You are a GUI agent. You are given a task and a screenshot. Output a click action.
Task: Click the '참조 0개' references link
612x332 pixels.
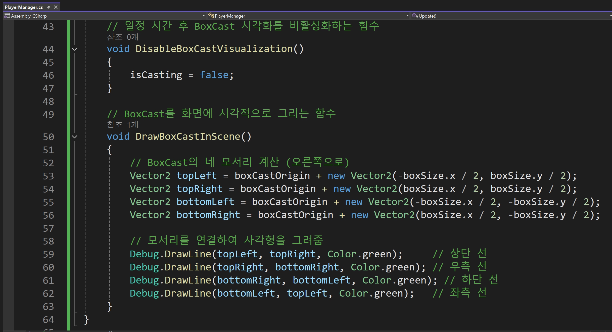[x=123, y=37]
